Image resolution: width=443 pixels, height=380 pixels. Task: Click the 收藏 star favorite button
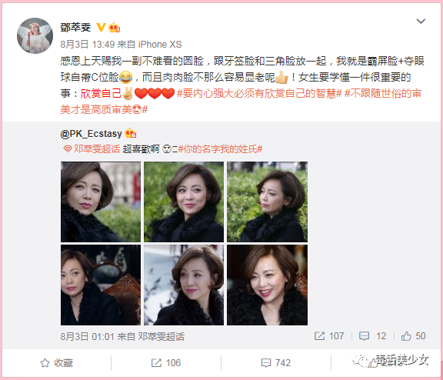pyautogui.click(x=56, y=363)
